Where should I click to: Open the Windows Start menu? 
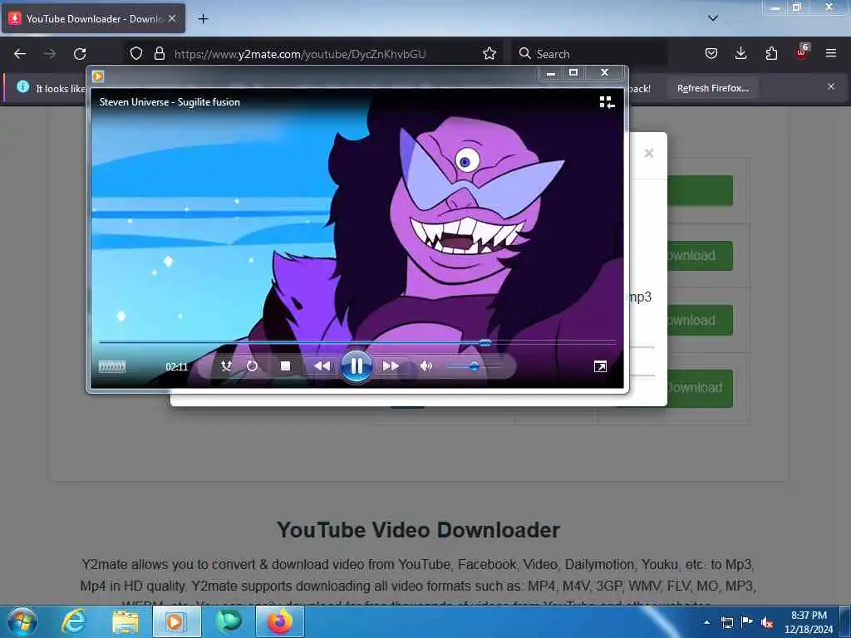click(x=22, y=621)
